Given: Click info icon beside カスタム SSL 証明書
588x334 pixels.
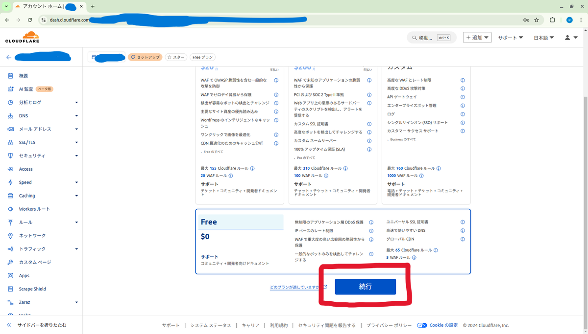Looking at the screenshot, I should point(369,124).
